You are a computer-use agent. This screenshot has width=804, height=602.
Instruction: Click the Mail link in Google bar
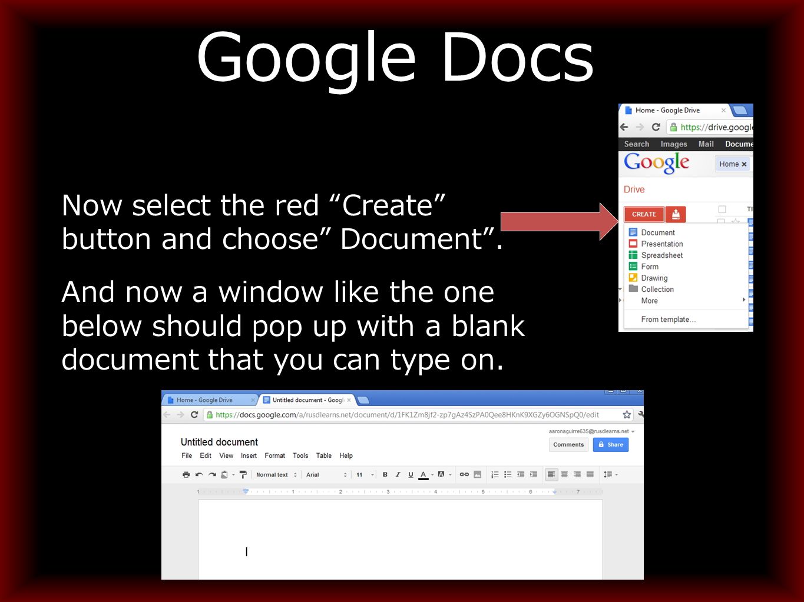pyautogui.click(x=706, y=144)
